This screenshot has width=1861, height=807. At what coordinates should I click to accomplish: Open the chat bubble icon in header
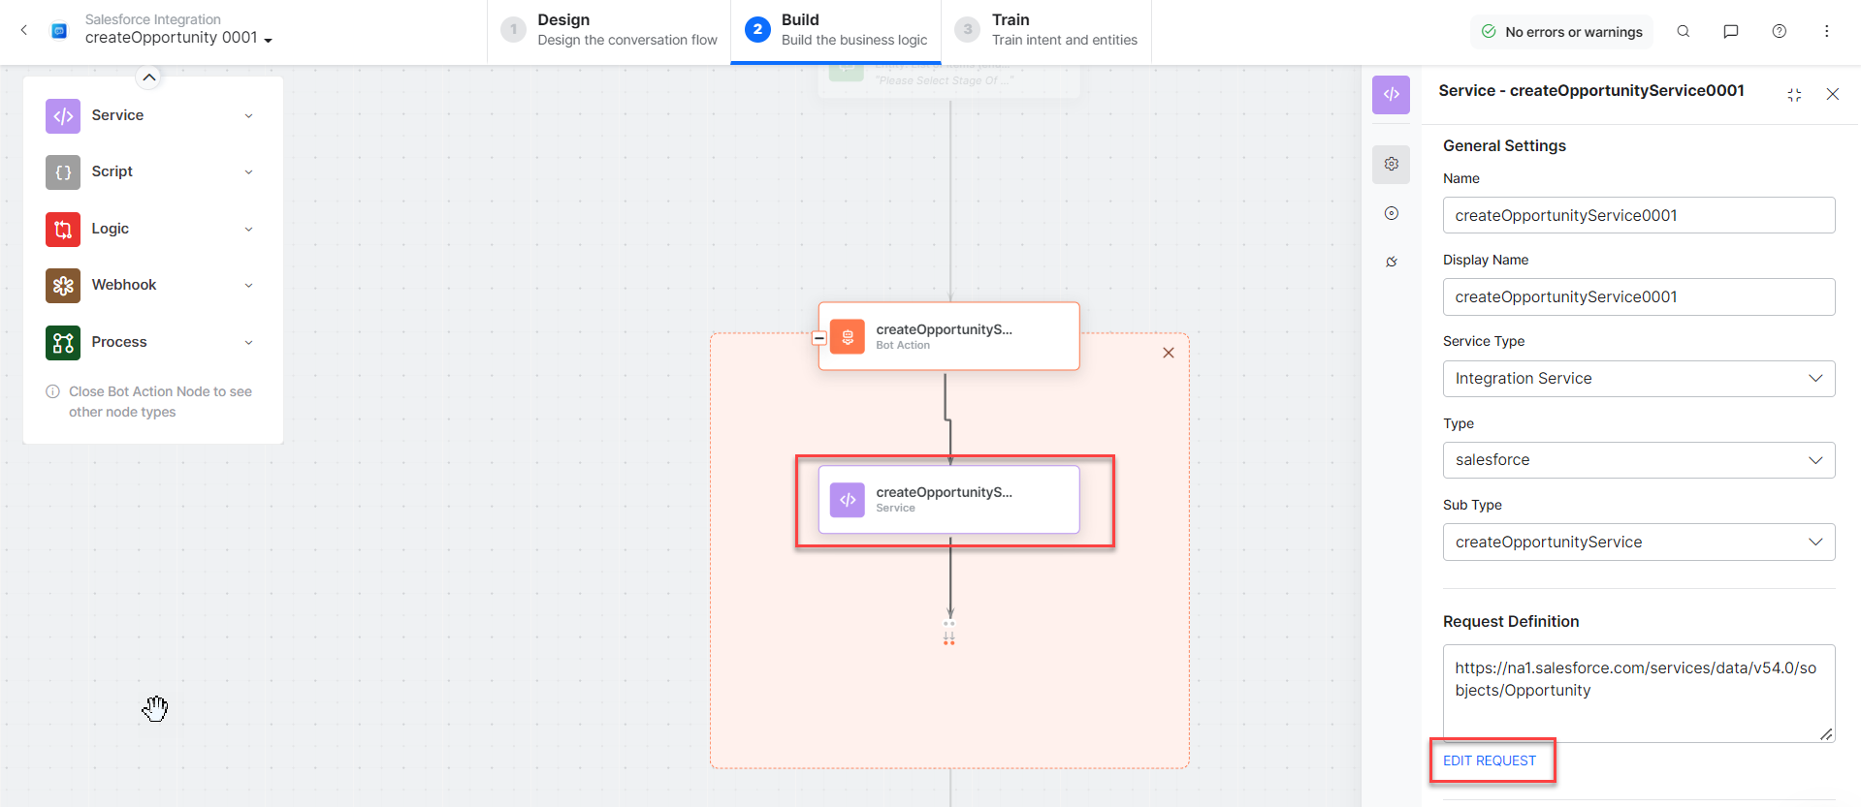tap(1730, 31)
